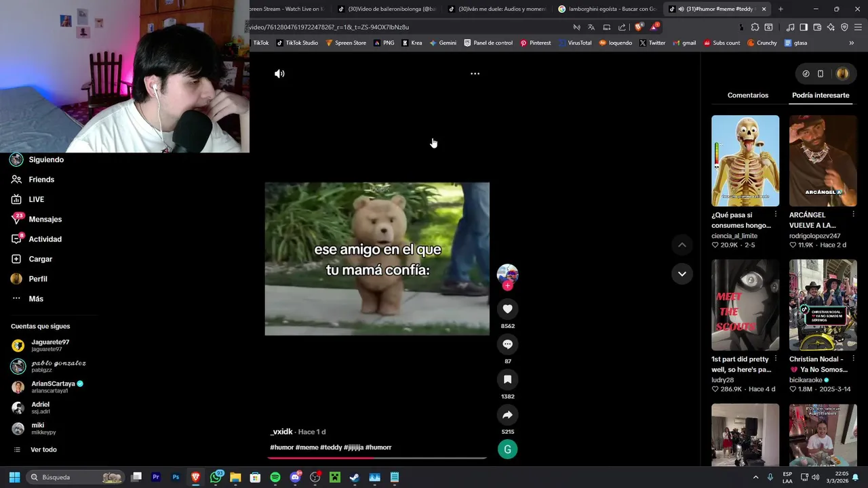
Task: Like the video with the heart icon
Action: point(507,309)
